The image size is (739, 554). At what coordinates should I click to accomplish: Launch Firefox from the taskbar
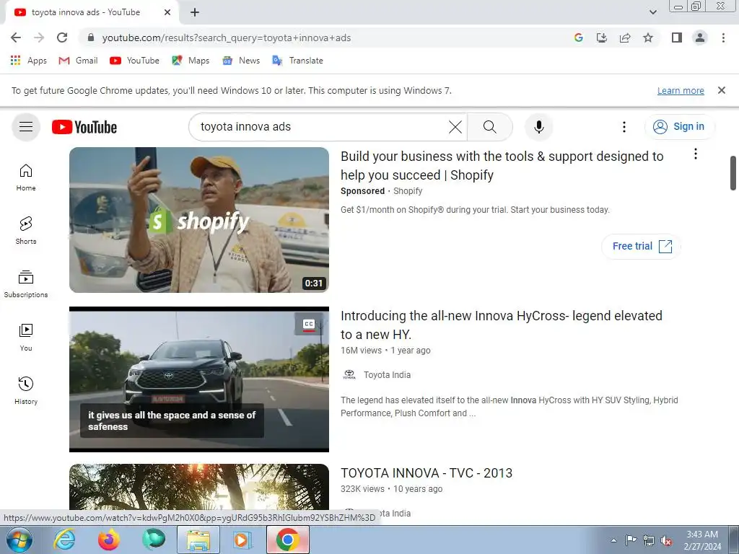[109, 540]
